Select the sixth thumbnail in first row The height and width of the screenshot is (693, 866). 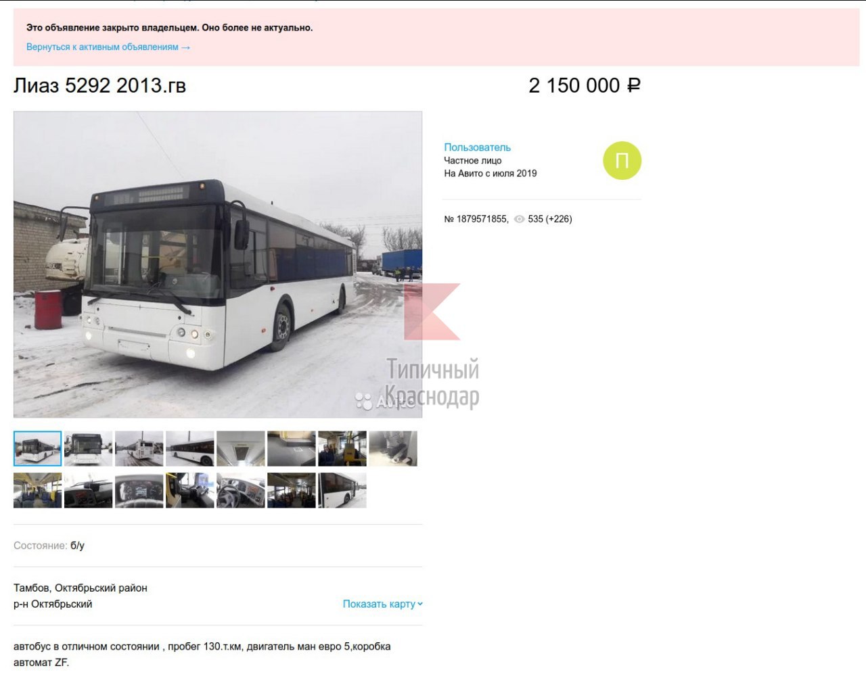(292, 448)
